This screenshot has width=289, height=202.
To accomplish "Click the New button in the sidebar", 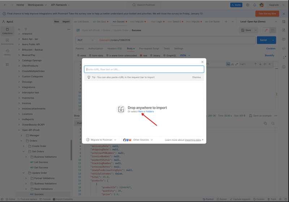I will pos(56,22).
